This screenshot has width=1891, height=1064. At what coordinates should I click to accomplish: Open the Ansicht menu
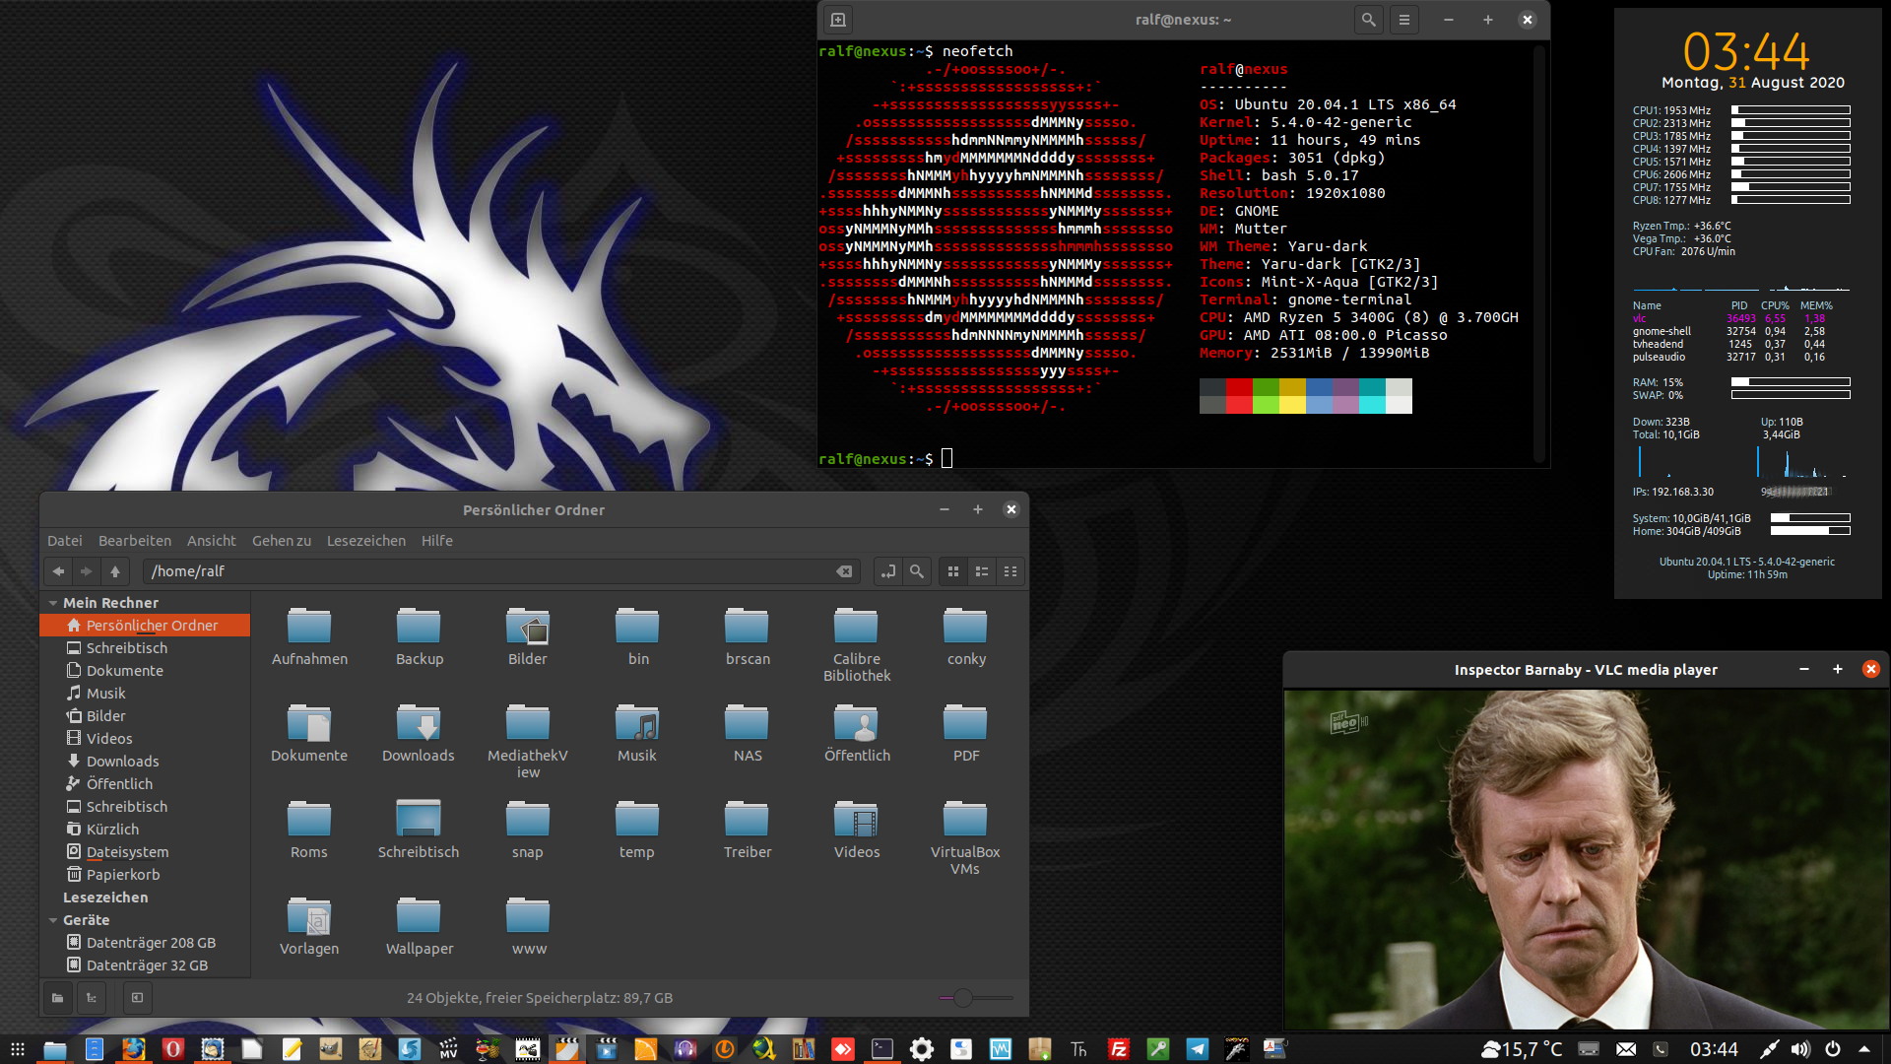(211, 541)
